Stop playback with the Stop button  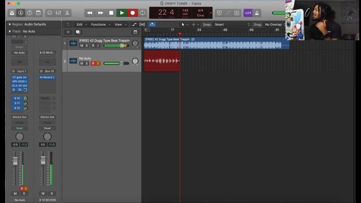tap(111, 13)
